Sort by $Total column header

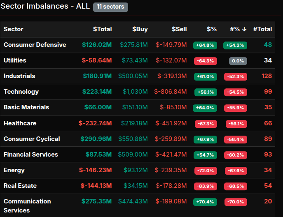(x=102, y=29)
